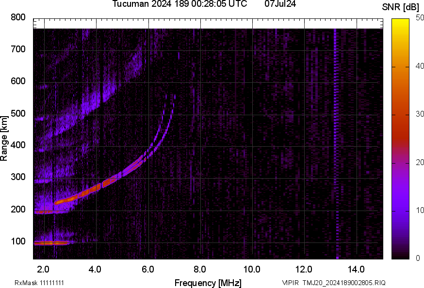This screenshot has width=424, height=288.
Task: Click the colorbar tick label '20'
Action: coord(420,162)
